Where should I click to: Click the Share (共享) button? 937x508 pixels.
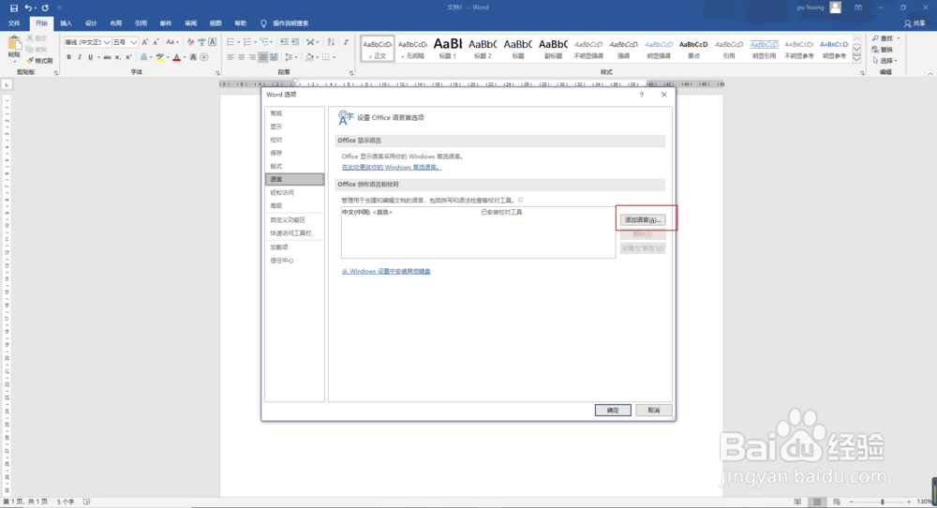tap(915, 23)
